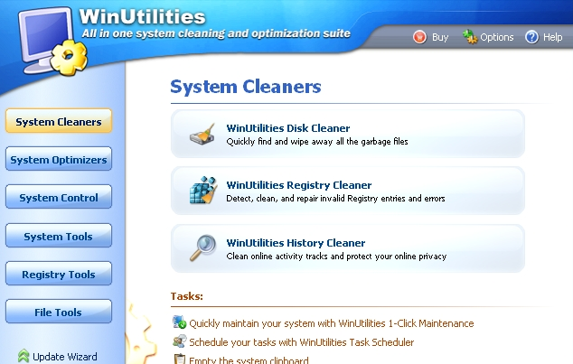The height and width of the screenshot is (364, 573).
Task: Click the Update Wizard green arrows icon
Action: 23,356
